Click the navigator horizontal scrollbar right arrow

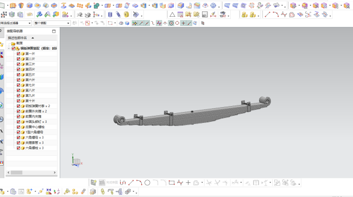pyautogui.click(x=54, y=173)
